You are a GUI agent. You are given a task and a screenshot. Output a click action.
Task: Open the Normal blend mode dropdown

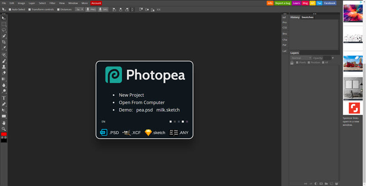point(301,58)
